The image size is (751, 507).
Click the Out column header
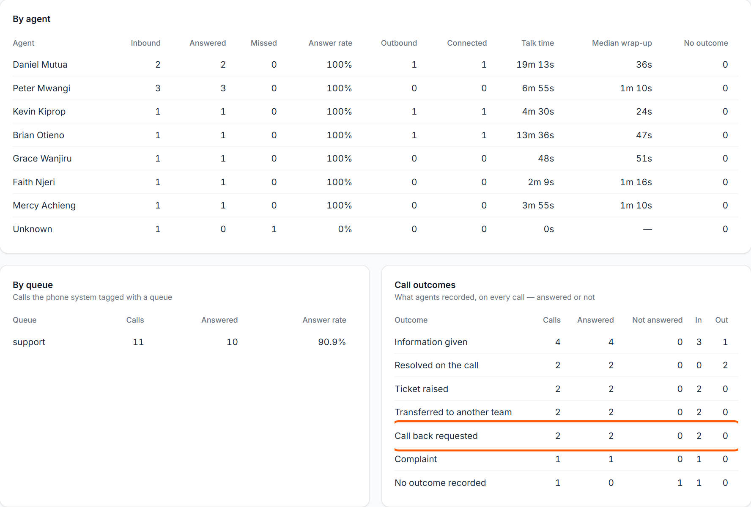click(x=721, y=320)
